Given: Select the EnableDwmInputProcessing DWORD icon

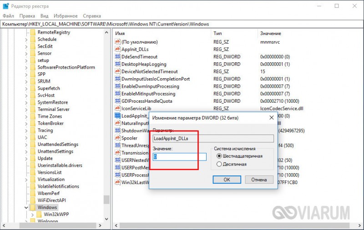Looking at the screenshot, I should tap(117, 86).
